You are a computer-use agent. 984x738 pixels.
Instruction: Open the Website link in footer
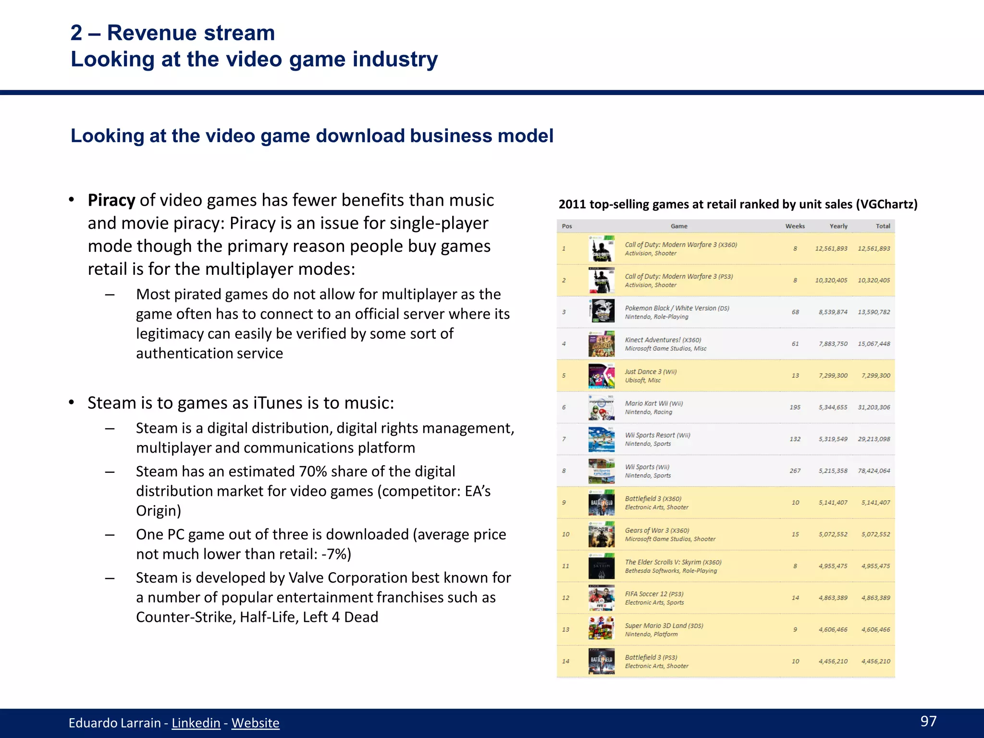(255, 723)
